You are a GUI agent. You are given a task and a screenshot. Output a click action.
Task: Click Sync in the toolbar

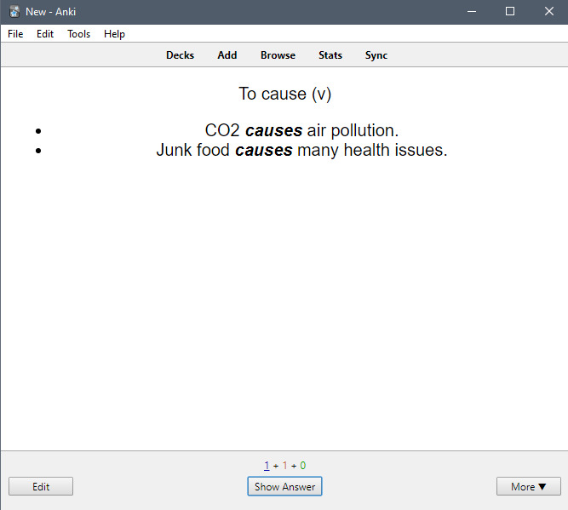[x=376, y=55]
